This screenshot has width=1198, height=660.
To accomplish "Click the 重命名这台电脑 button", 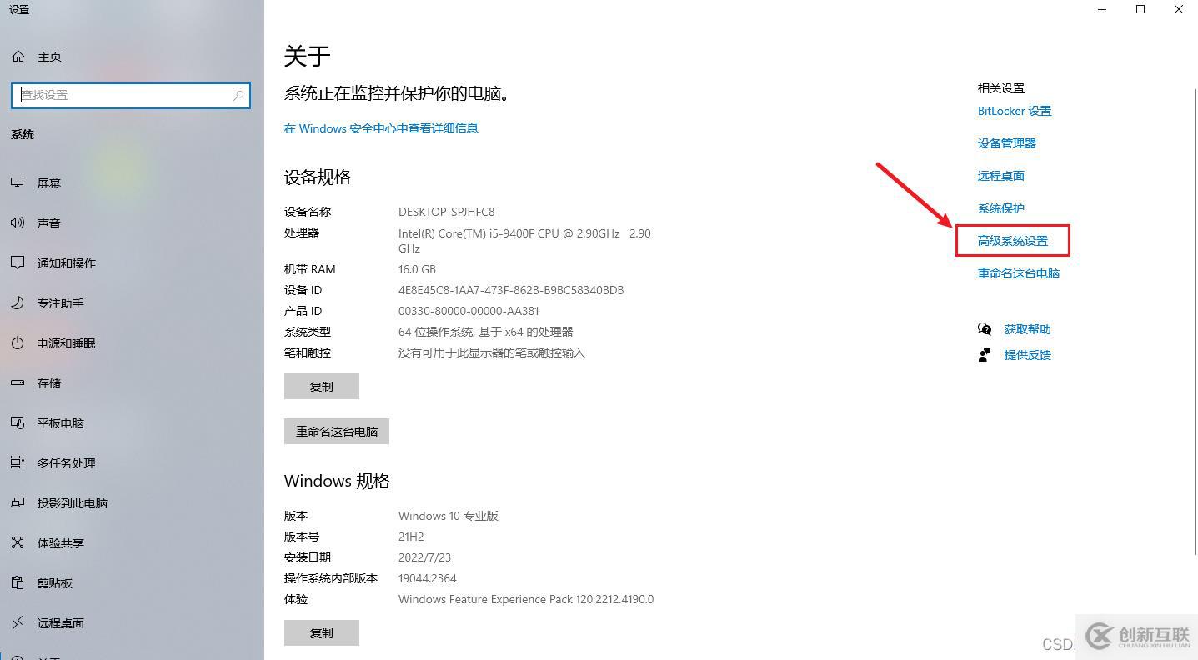I will pos(337,432).
